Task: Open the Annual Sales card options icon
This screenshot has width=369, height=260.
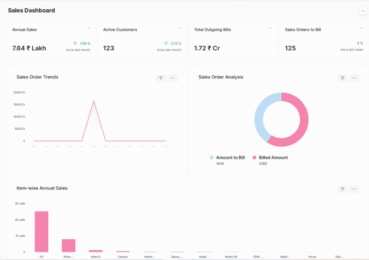Action: [x=89, y=28]
